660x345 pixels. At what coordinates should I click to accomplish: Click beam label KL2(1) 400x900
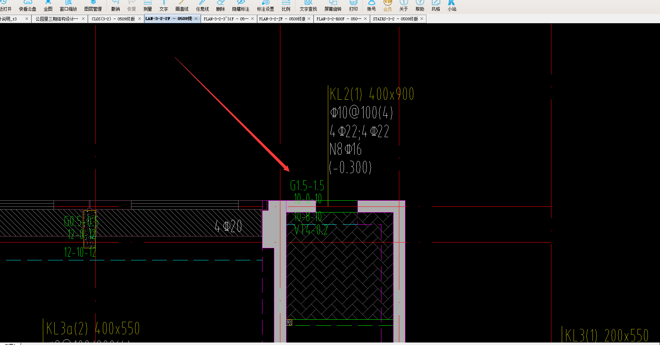[x=372, y=94]
